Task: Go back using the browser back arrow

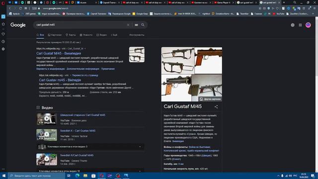Action: pos(9,8)
